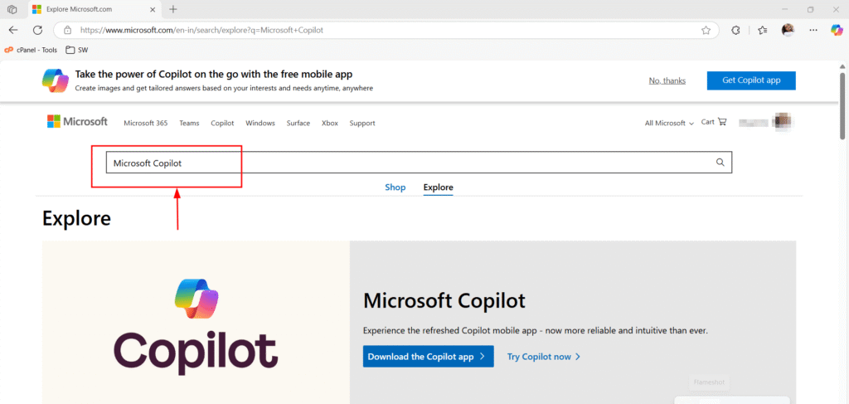View site information lock icon
Screen dimensions: 849x404
coord(66,31)
